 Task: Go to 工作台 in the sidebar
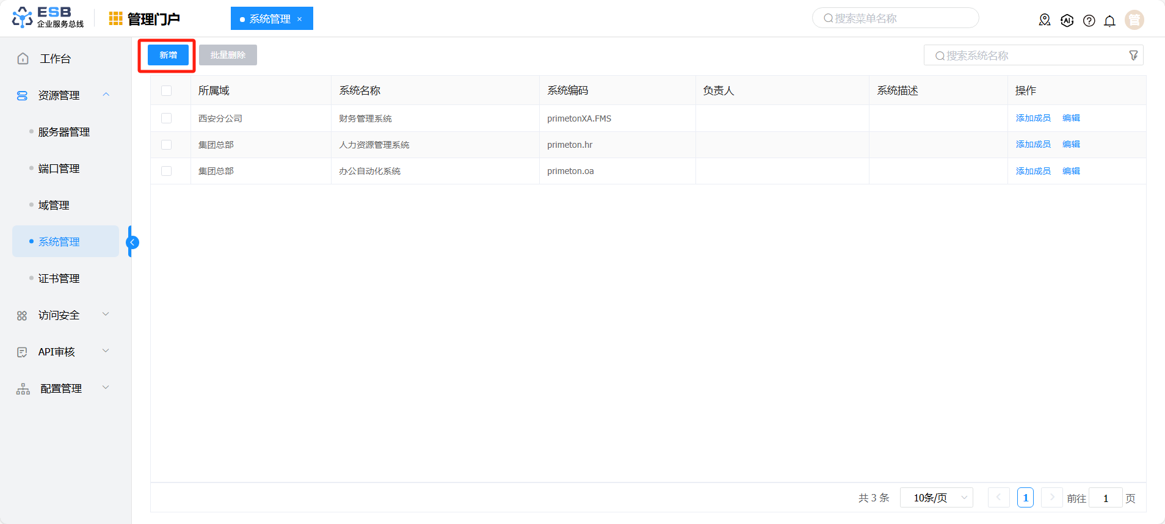click(55, 59)
